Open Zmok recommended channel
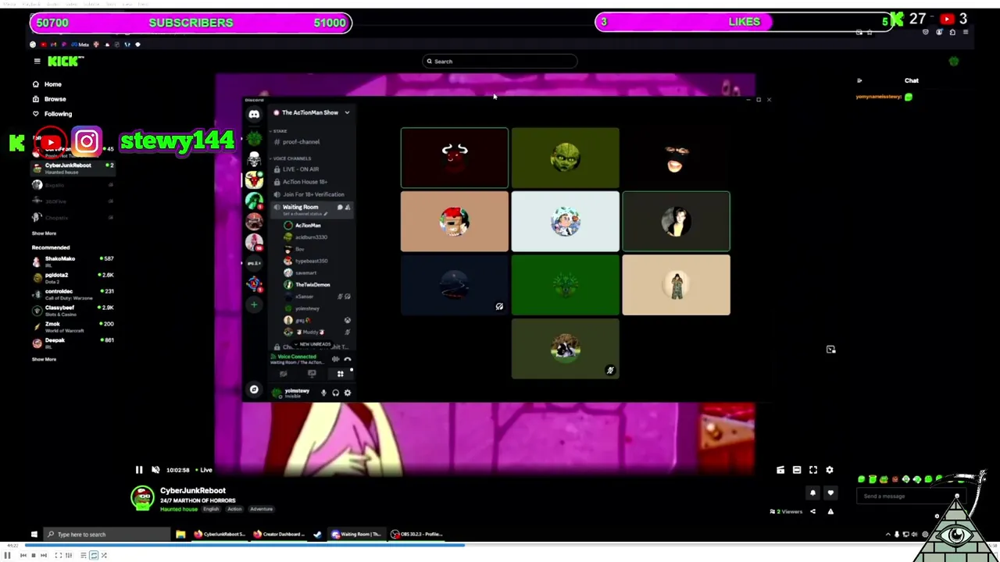This screenshot has width=1000, height=562. tap(72, 326)
